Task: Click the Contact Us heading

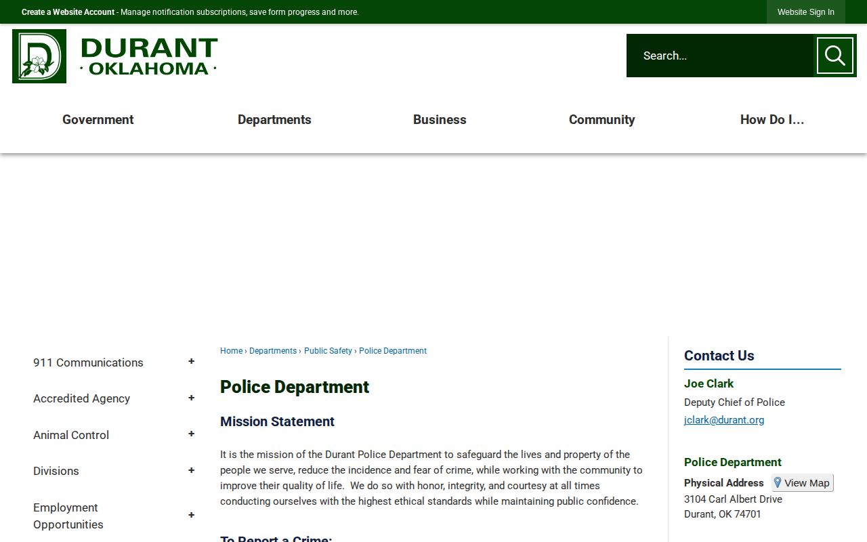Action: pos(719,356)
